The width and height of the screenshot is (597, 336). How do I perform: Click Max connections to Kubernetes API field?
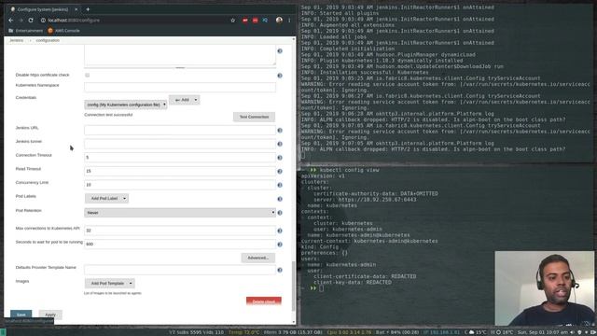[180, 231]
